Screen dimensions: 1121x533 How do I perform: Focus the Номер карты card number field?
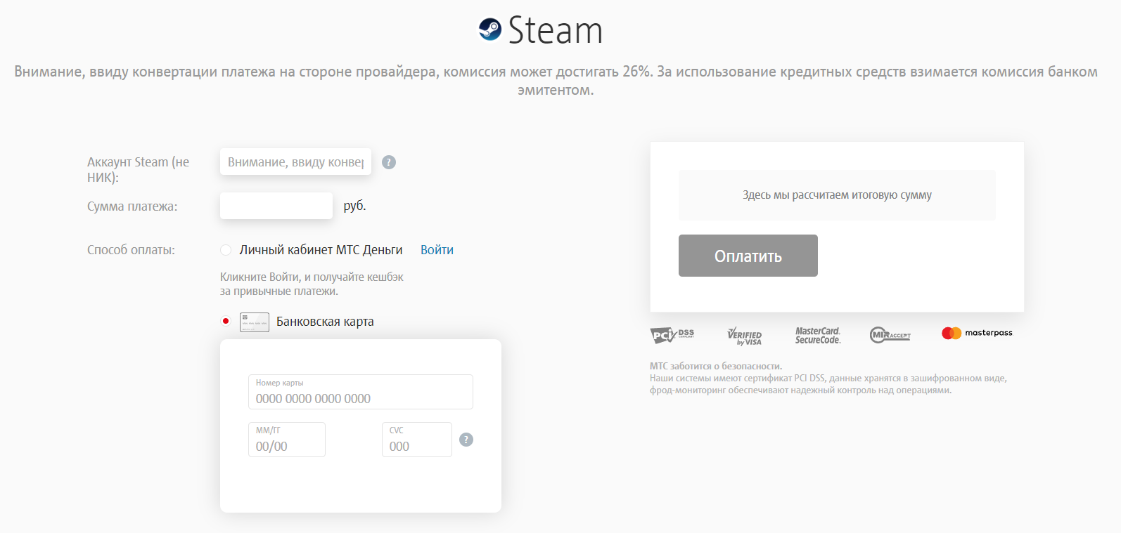(x=361, y=392)
